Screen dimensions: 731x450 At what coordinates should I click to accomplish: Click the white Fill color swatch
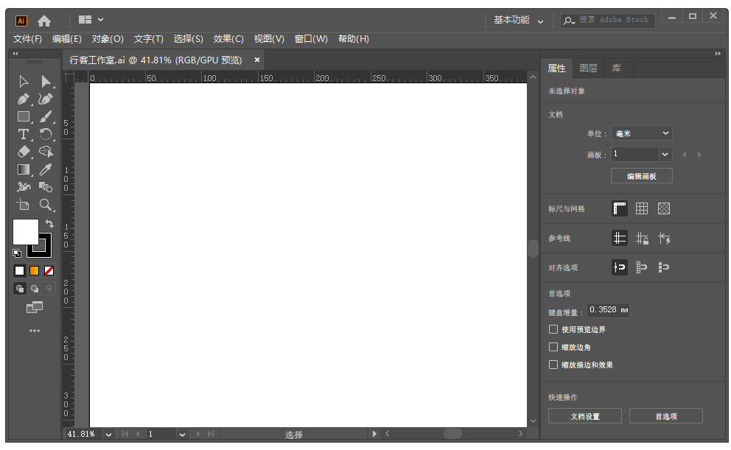click(24, 231)
